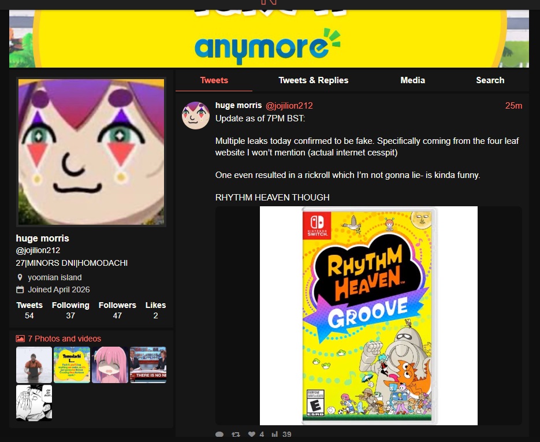Click the @jojilion212 handle in the tweet
Viewport: 540px width, 442px height.
(289, 106)
